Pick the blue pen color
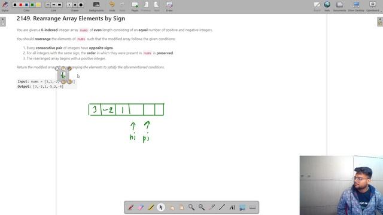Viewport: 383px width, 215px height. [26, 5]
